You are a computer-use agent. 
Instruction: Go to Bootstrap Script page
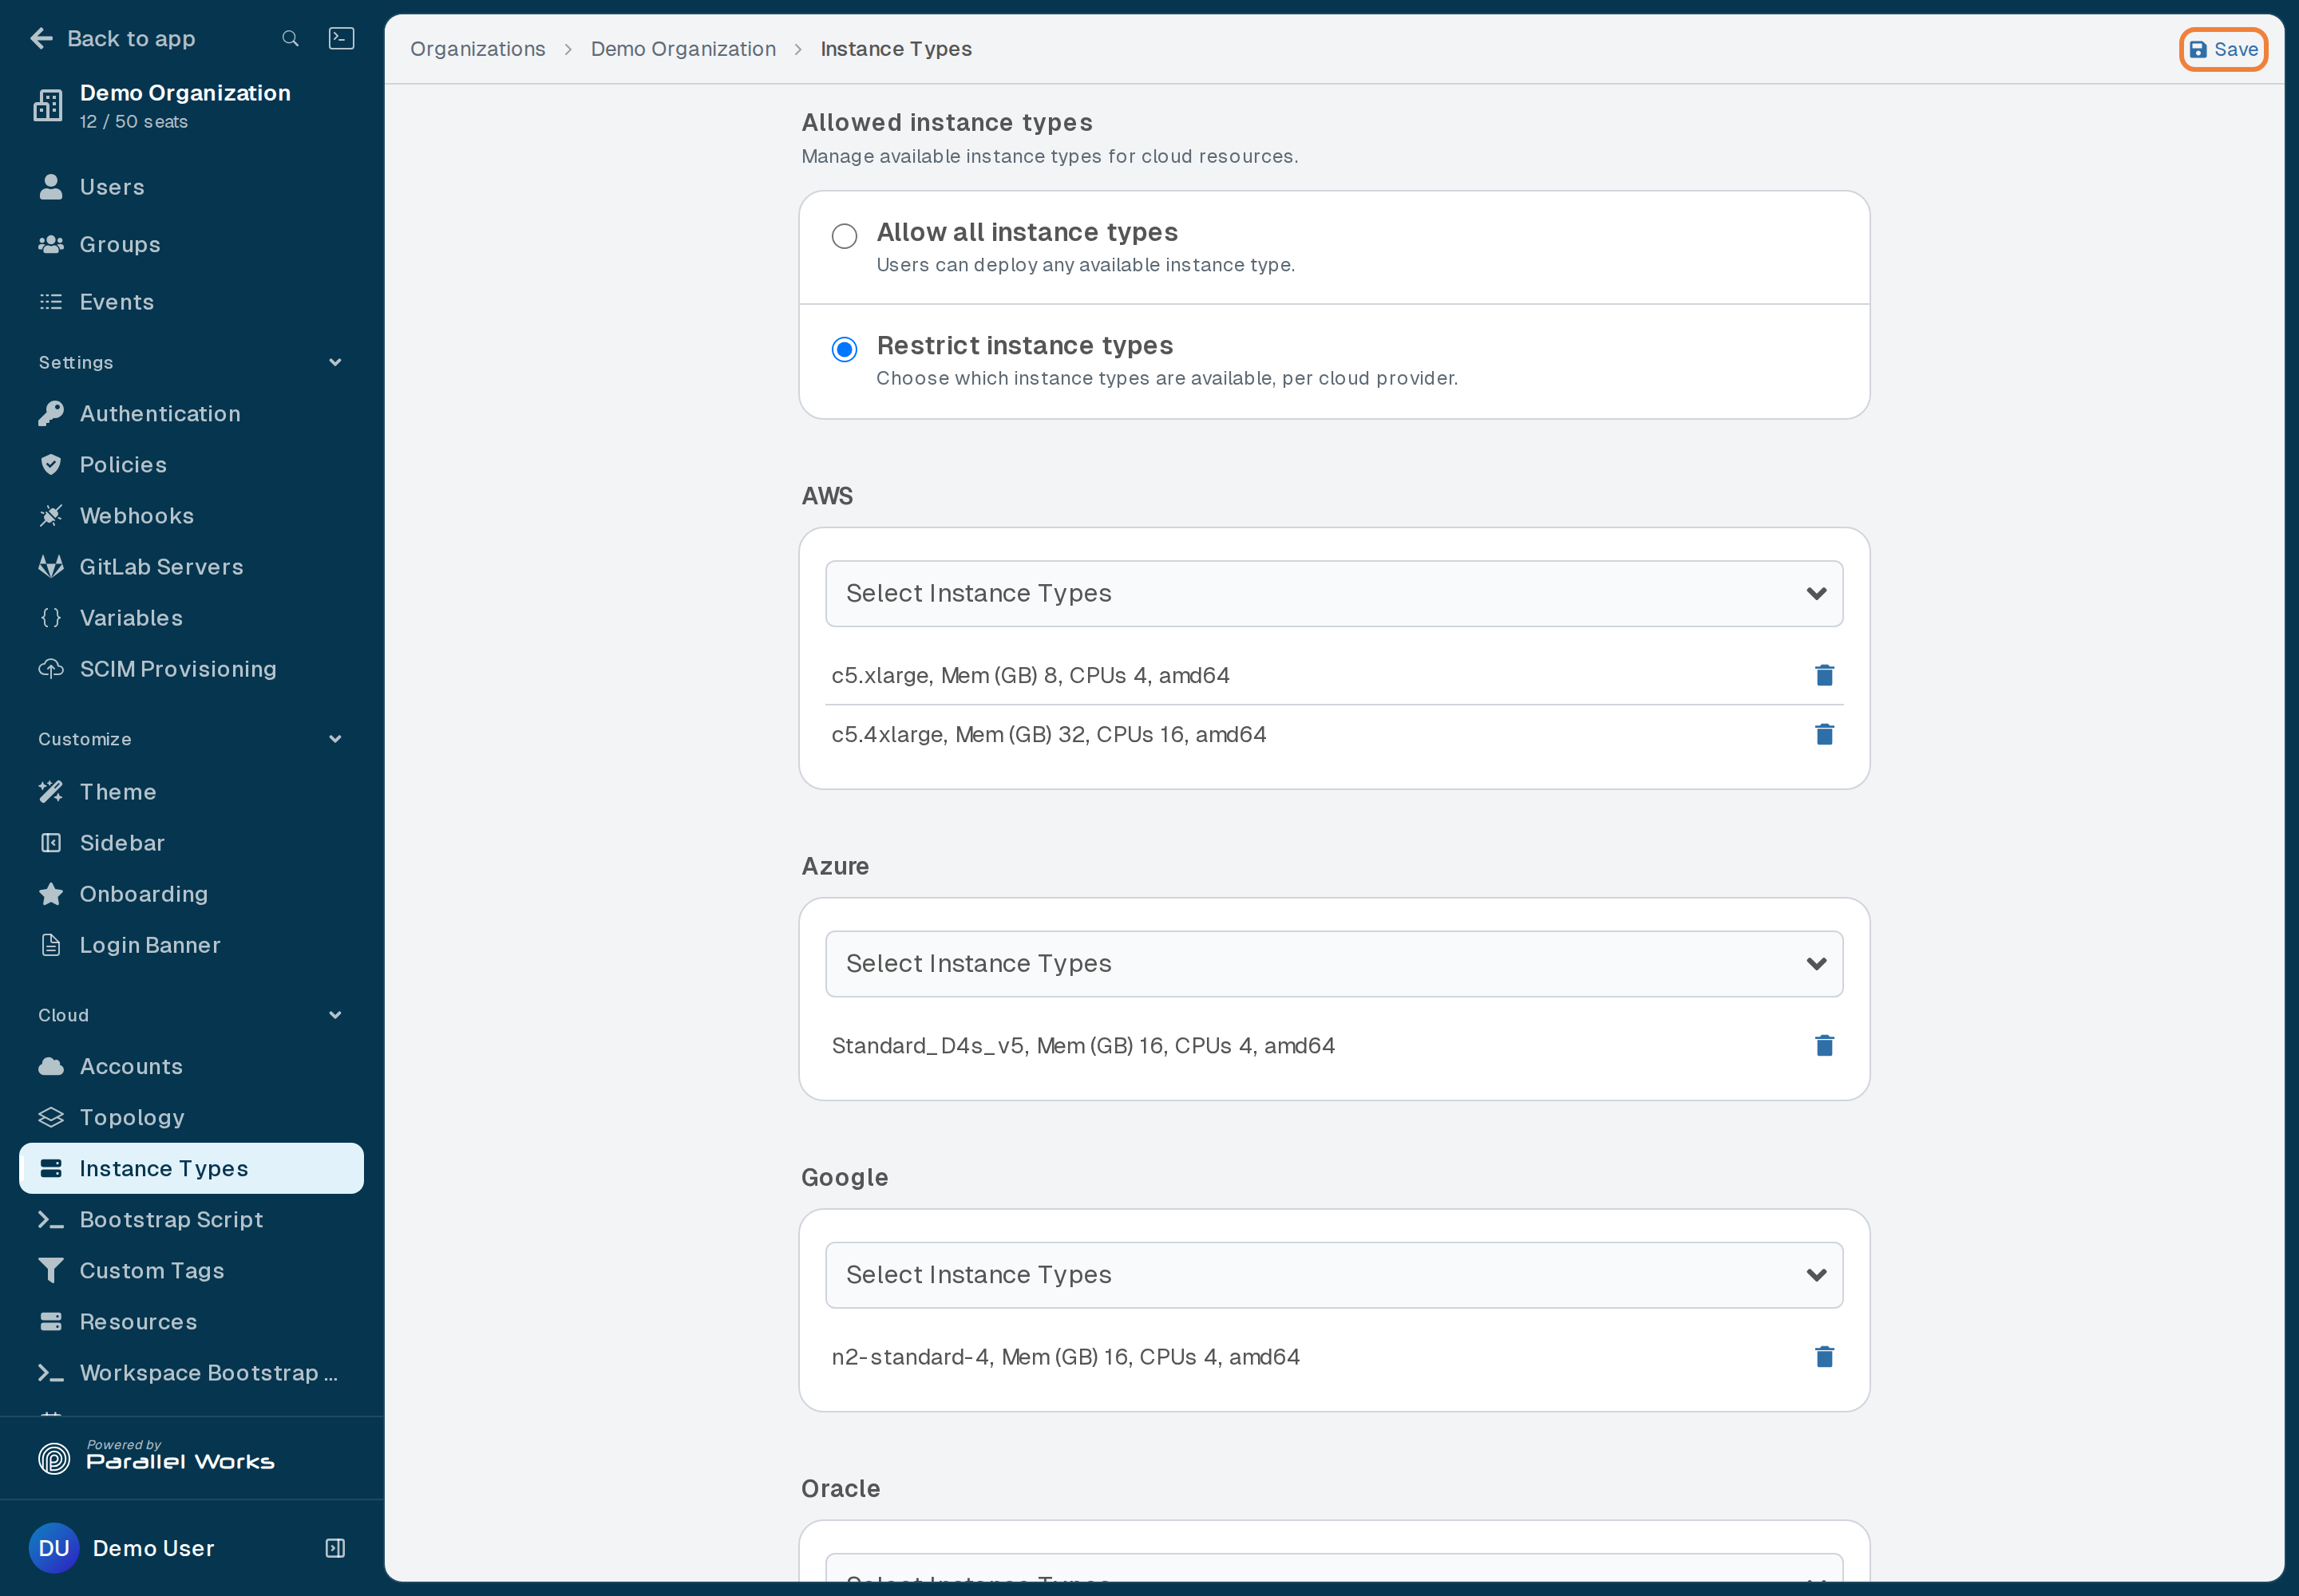[x=191, y=1219]
